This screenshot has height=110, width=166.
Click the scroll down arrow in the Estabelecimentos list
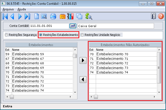coord(75,92)
